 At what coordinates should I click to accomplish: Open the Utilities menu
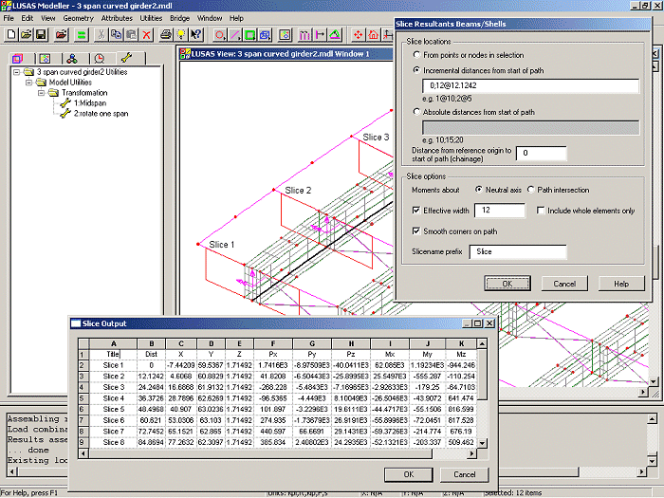[x=151, y=18]
